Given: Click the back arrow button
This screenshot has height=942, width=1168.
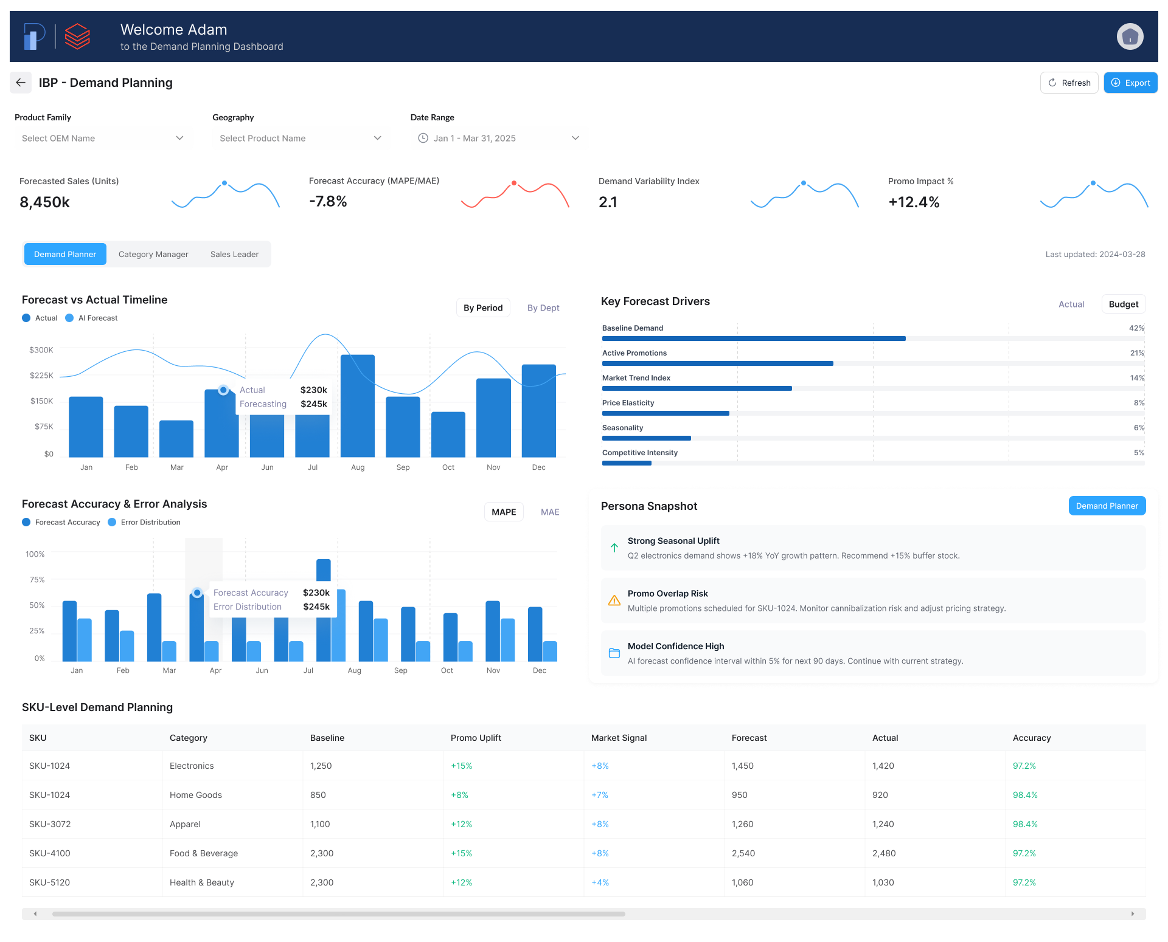Looking at the screenshot, I should [x=21, y=83].
